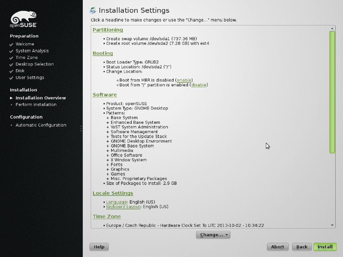Select Welcome in the sidebar
This screenshot has width=343, height=257.
point(25,44)
